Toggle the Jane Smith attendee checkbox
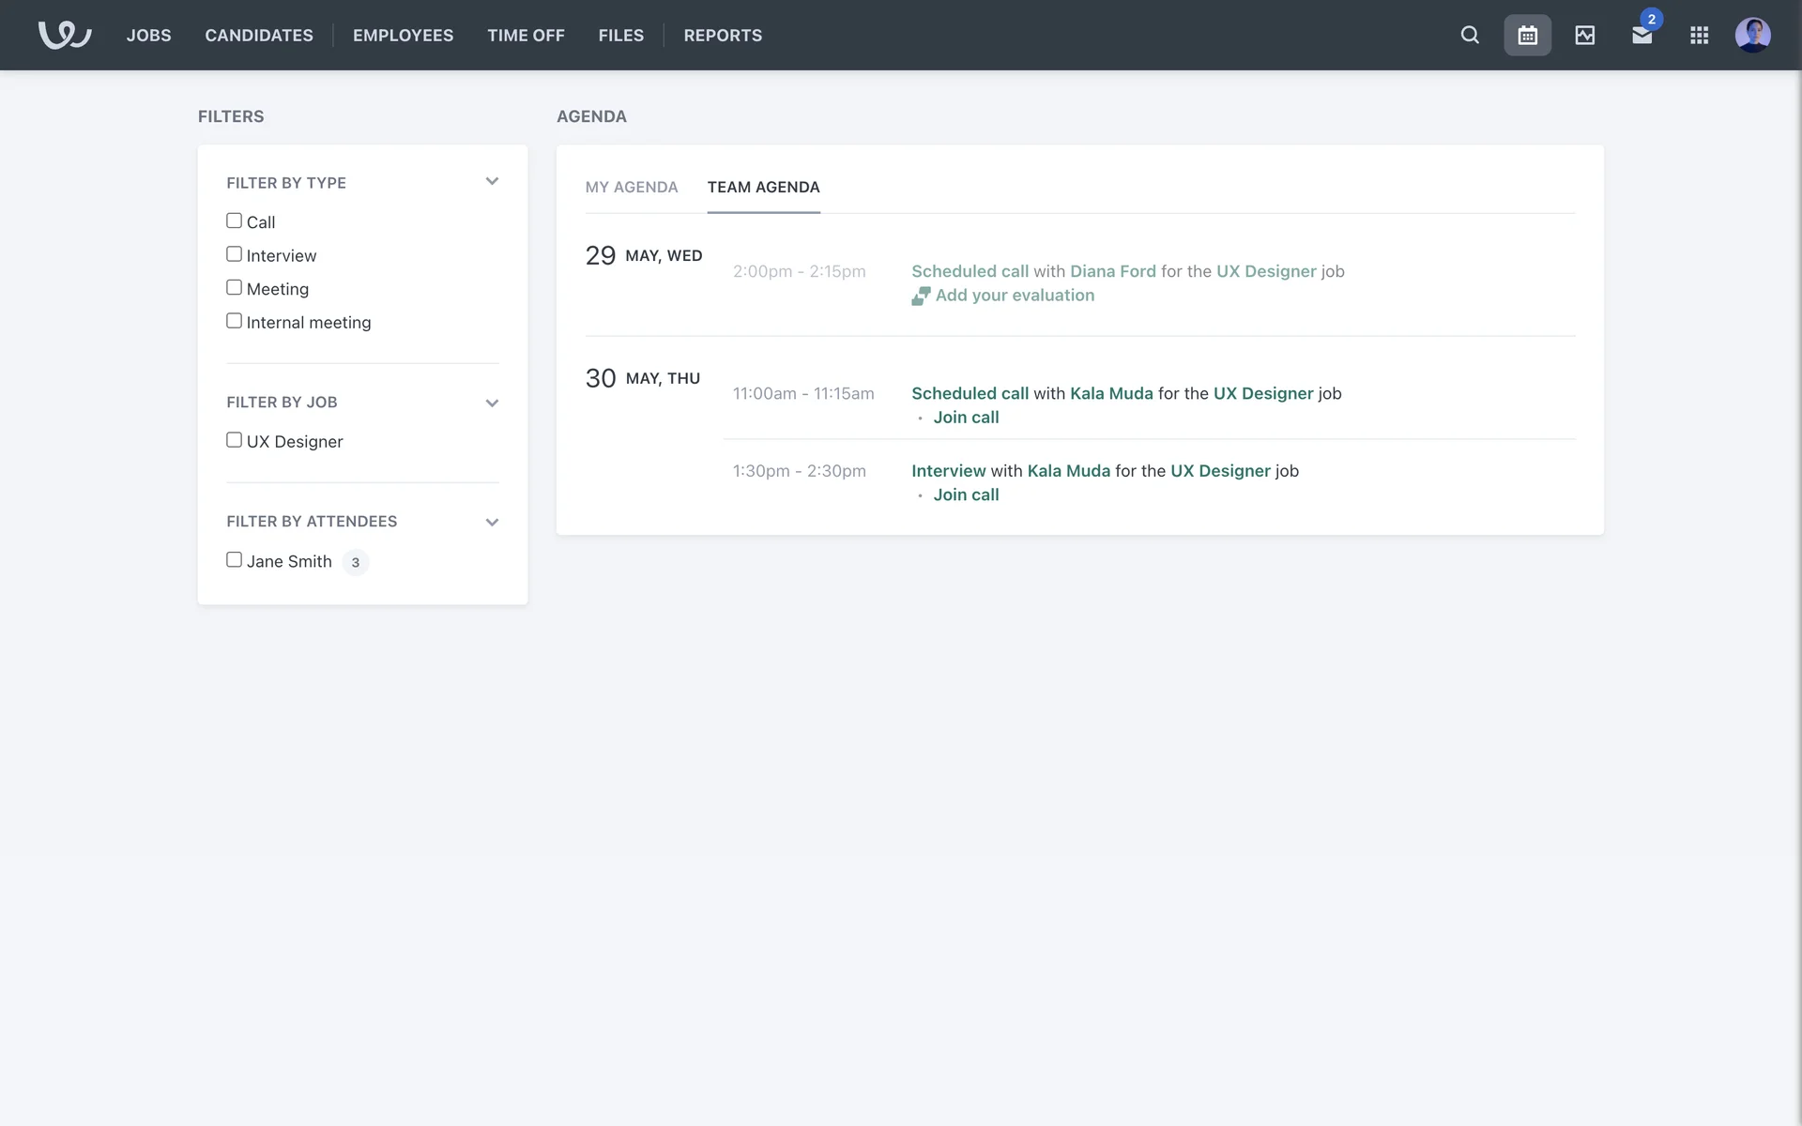Screen dimensions: 1802x1126 (234, 560)
